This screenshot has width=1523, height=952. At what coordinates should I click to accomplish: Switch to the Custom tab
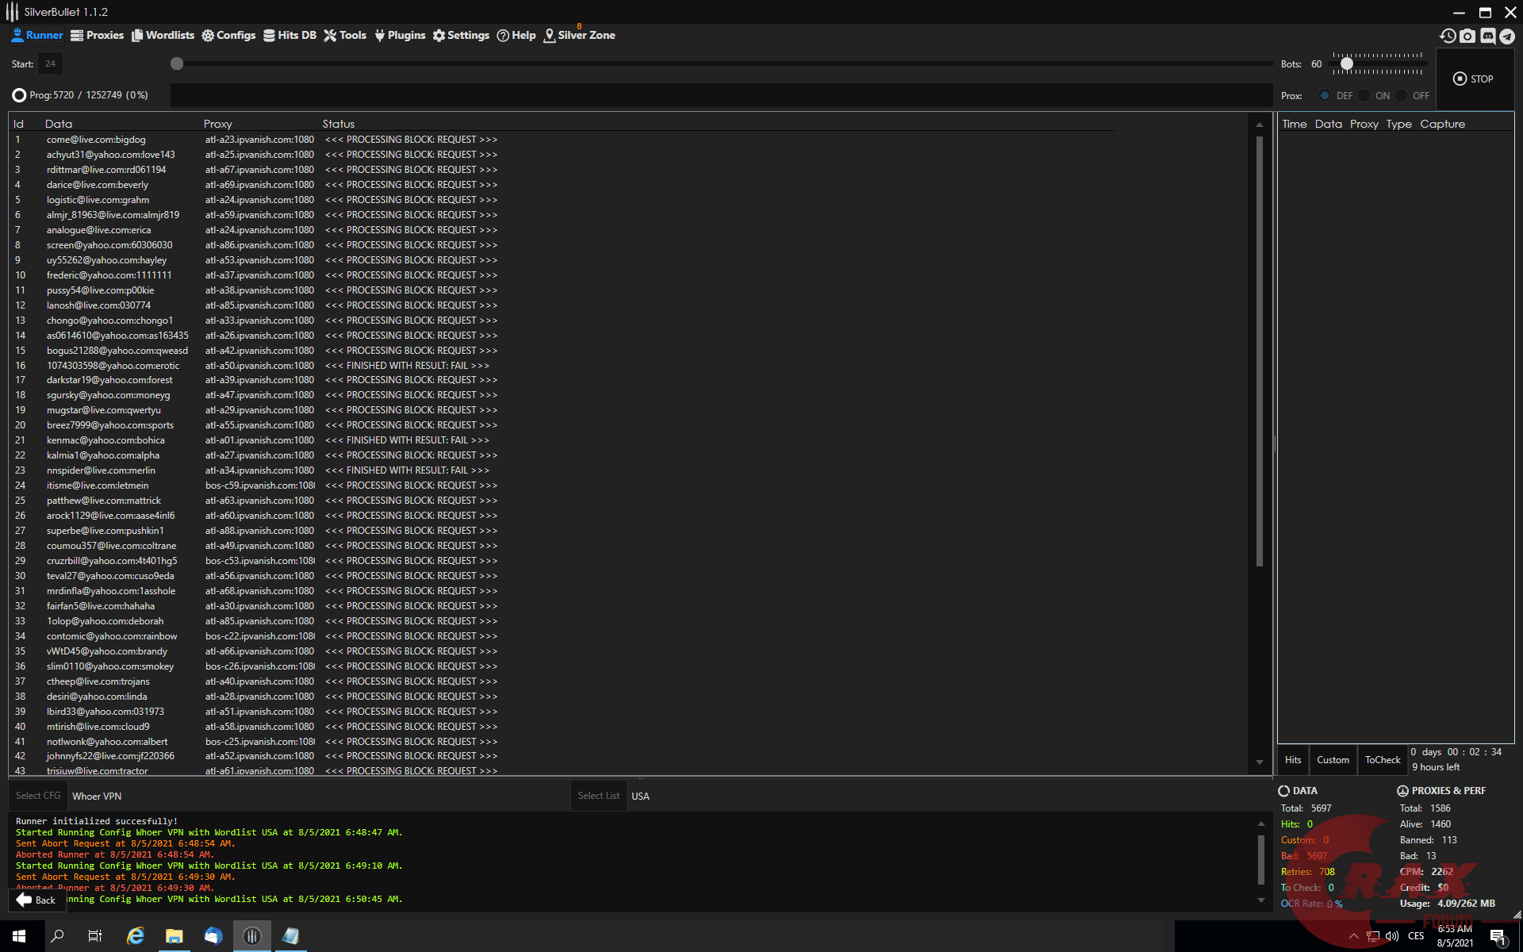tap(1333, 760)
